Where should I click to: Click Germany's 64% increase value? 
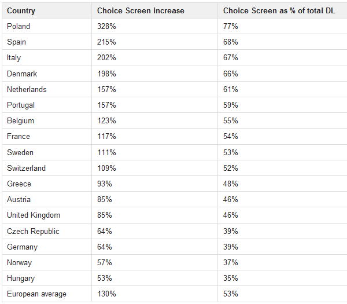(105, 247)
